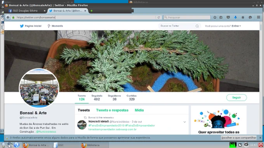
Task: Launch the file manager taskbar icon
Action: tap(10, 145)
